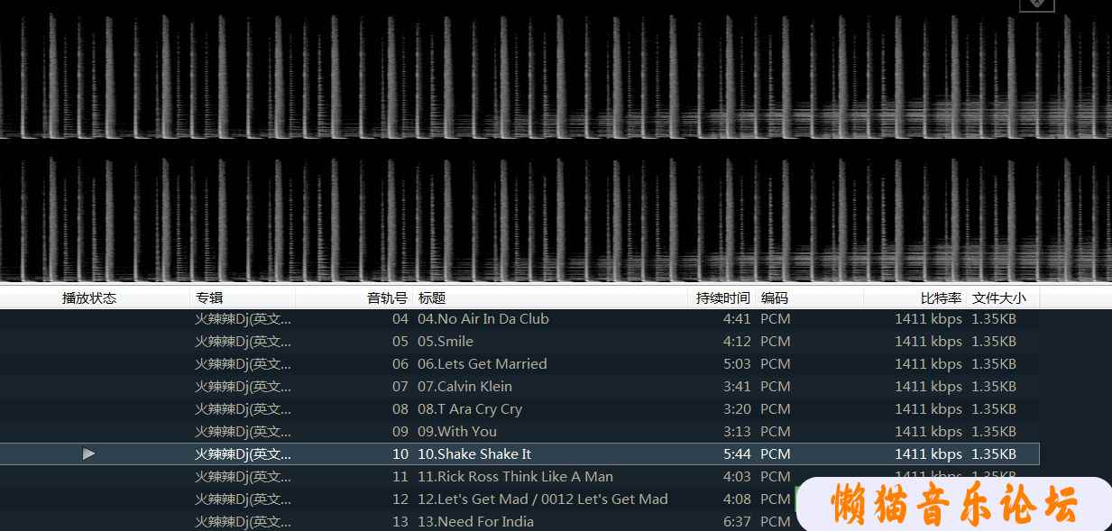Click track number 05 cell
Viewport: 1112px width, 531px height.
coord(400,341)
